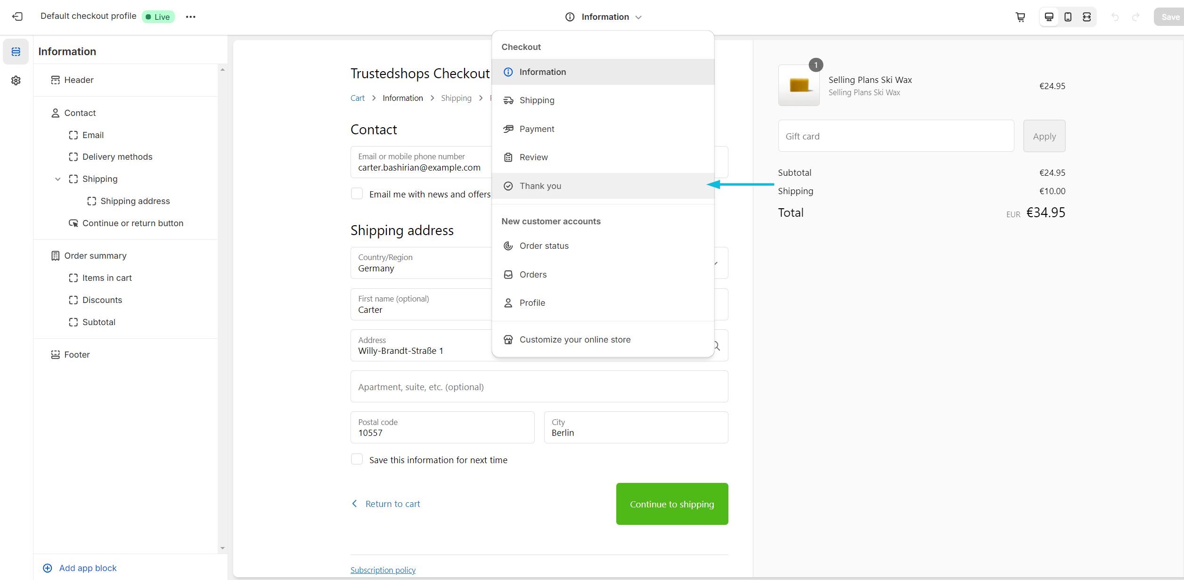Image resolution: width=1184 pixels, height=580 pixels.
Task: Click the Ski Wax product thumbnail
Action: click(x=799, y=85)
